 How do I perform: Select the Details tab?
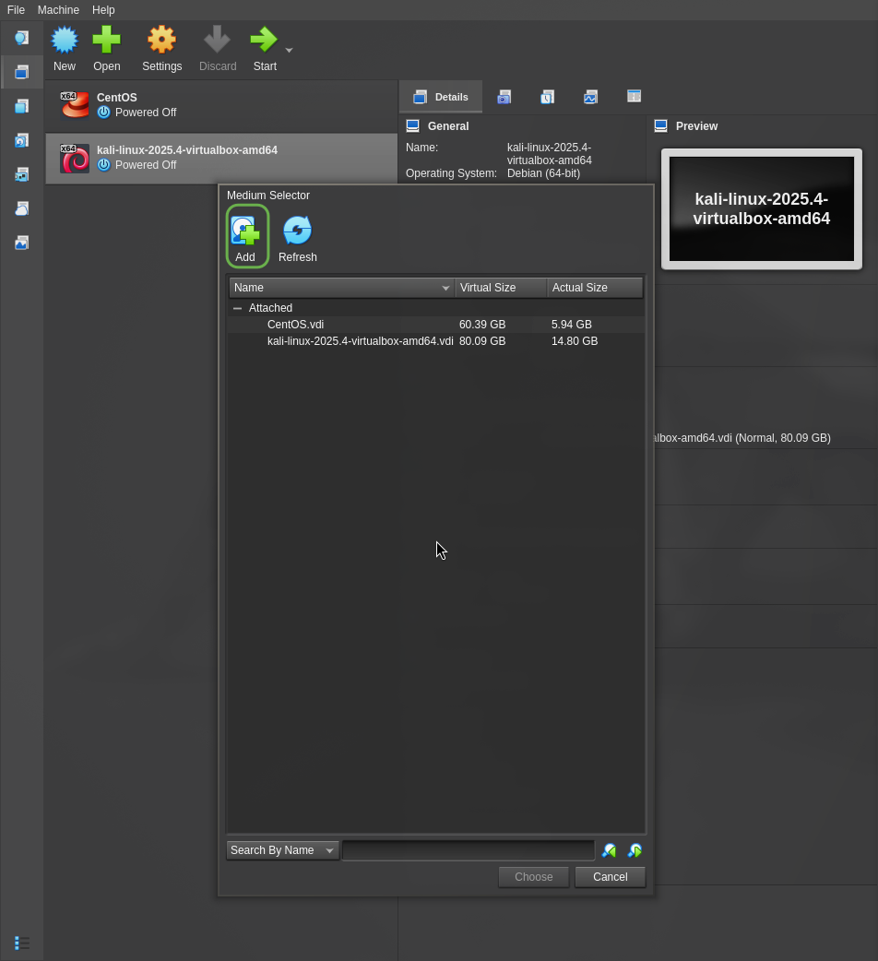[441, 97]
